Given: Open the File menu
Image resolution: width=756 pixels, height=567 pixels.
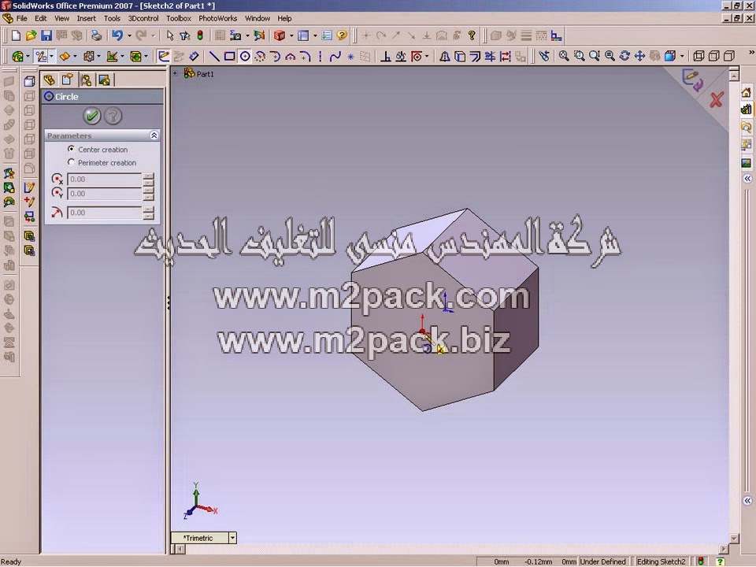Looking at the screenshot, I should (22, 18).
